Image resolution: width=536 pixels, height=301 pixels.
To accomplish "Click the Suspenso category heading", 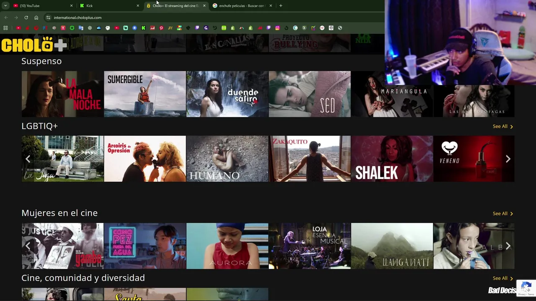I will tap(41, 61).
